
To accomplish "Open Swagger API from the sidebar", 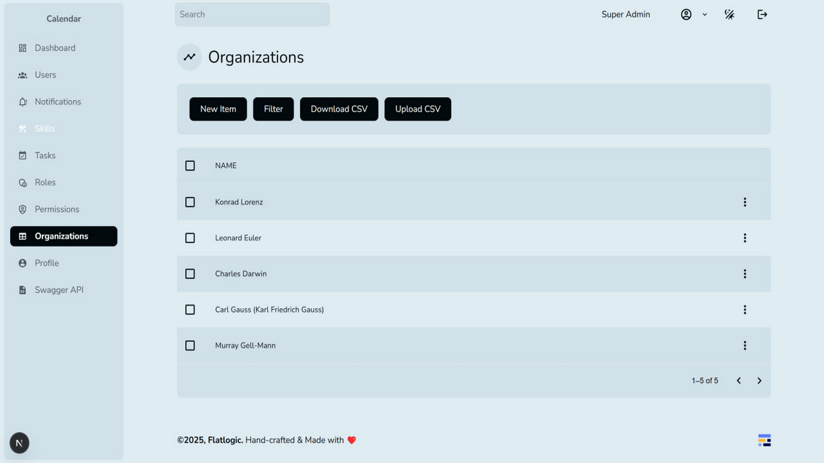I will (x=64, y=290).
